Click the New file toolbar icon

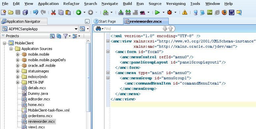click(3, 13)
